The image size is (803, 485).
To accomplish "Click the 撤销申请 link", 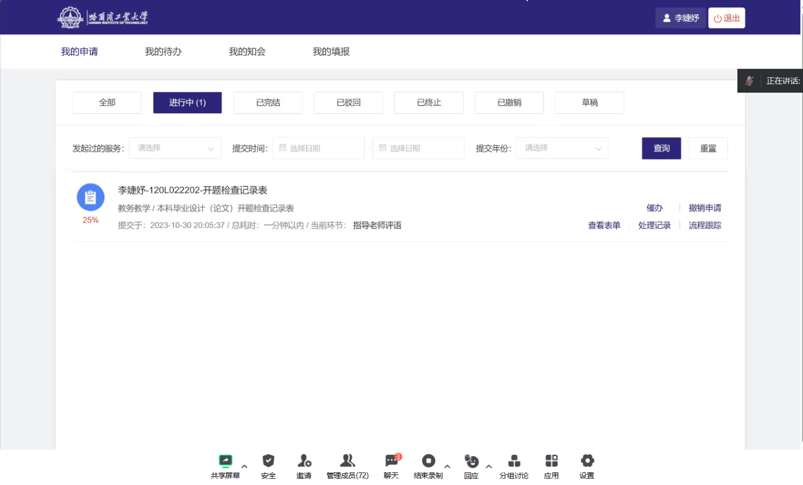I will pyautogui.click(x=704, y=208).
